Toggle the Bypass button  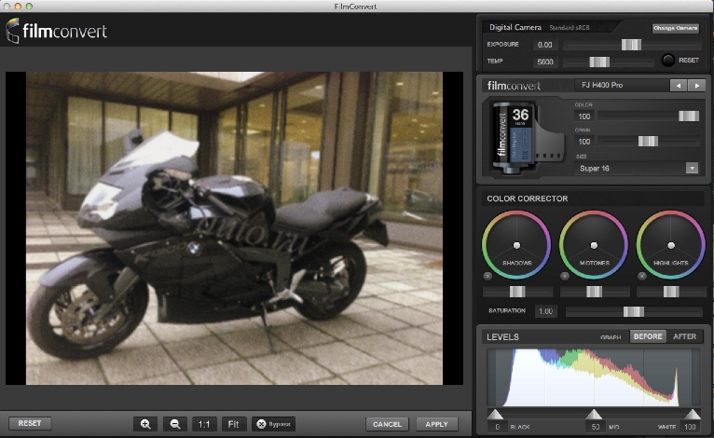click(x=273, y=424)
